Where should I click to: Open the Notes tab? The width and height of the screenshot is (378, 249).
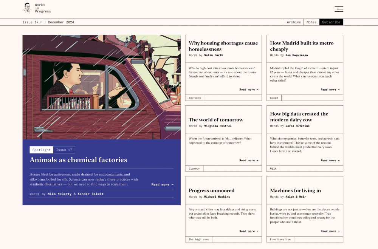[311, 22]
